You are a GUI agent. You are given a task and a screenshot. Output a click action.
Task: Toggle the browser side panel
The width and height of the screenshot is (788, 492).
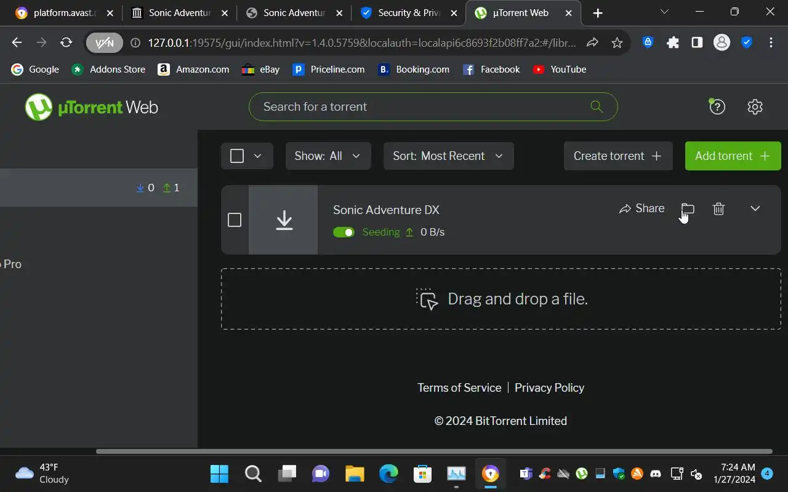coord(697,42)
